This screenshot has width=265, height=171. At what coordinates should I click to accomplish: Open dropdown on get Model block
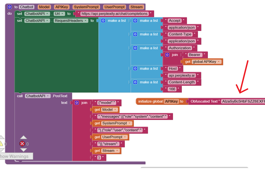coord(110,110)
